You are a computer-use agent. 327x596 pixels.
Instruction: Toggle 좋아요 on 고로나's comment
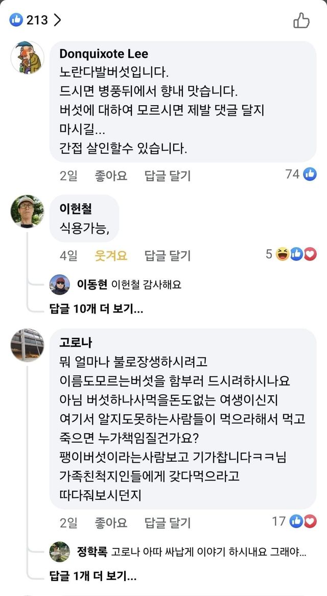pos(111,522)
